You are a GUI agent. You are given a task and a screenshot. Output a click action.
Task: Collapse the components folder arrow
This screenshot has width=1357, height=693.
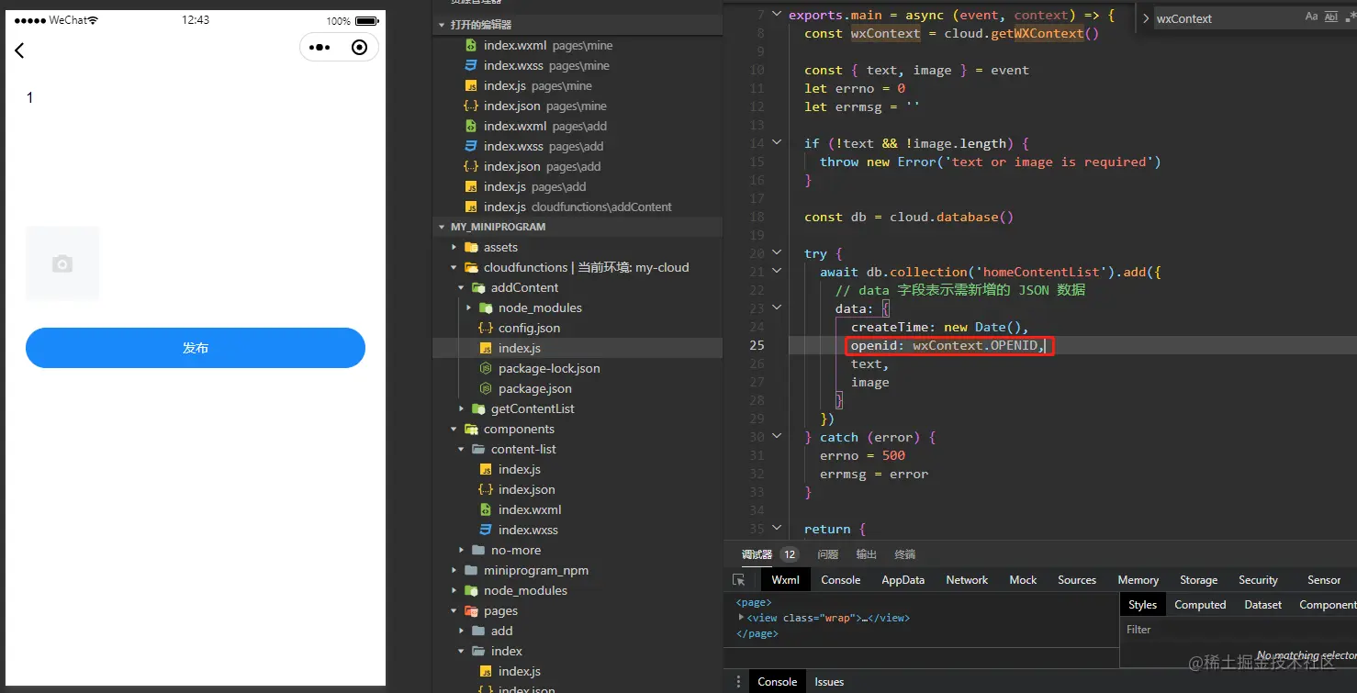(x=454, y=429)
